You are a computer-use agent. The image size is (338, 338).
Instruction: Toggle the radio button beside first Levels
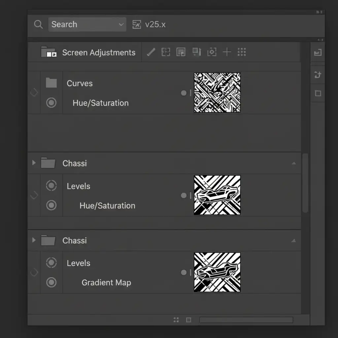click(x=51, y=186)
